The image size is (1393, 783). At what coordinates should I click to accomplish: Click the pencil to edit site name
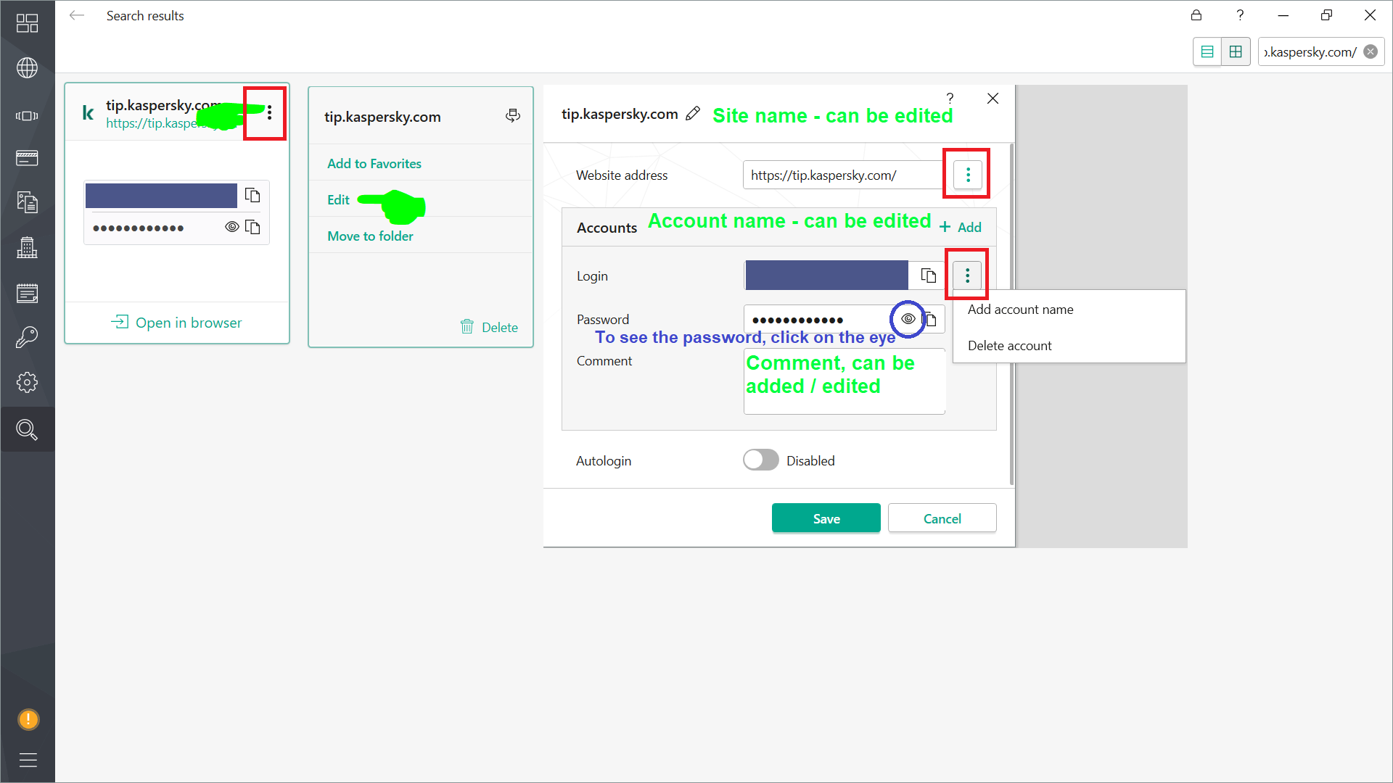pos(693,114)
